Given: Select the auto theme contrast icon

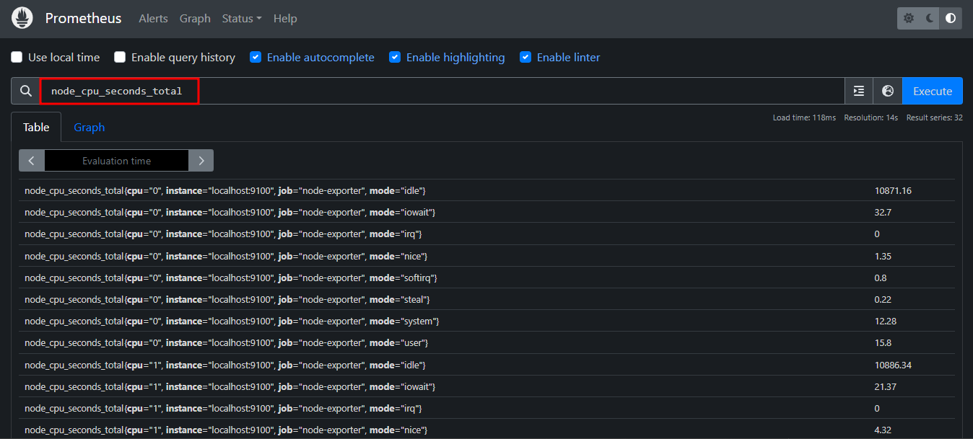Looking at the screenshot, I should [x=950, y=17].
